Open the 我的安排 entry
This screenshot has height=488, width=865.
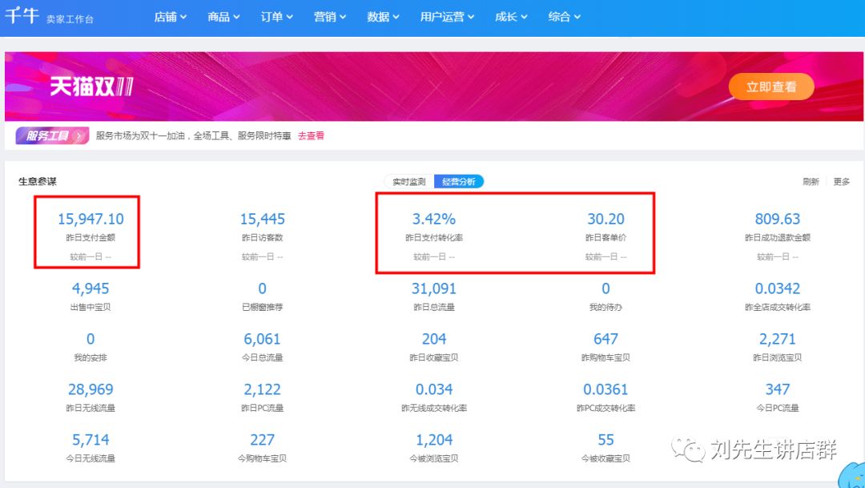tap(91, 346)
